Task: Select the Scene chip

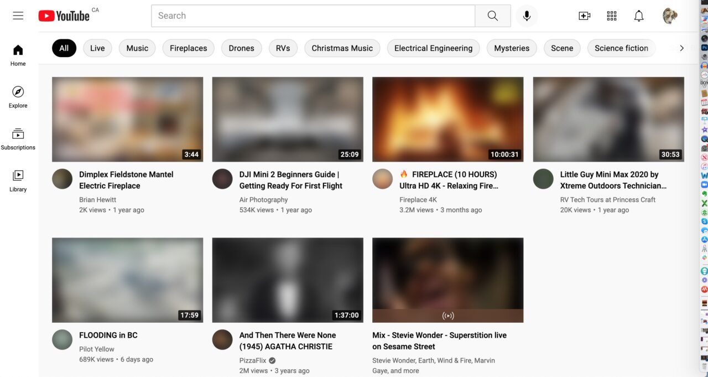Action: [x=562, y=48]
